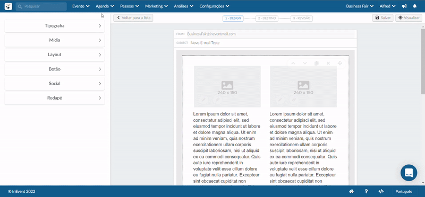The height and width of the screenshot is (197, 425).
Task: Open the Business Fair event dropdown
Action: coord(360,6)
